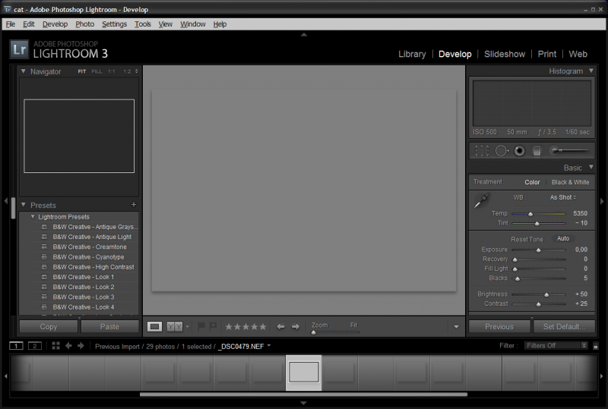Image resolution: width=608 pixels, height=409 pixels.
Task: Collapse right panel group arrow
Action: (x=602, y=201)
